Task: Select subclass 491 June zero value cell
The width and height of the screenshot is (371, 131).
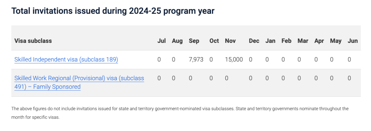Action: point(349,78)
